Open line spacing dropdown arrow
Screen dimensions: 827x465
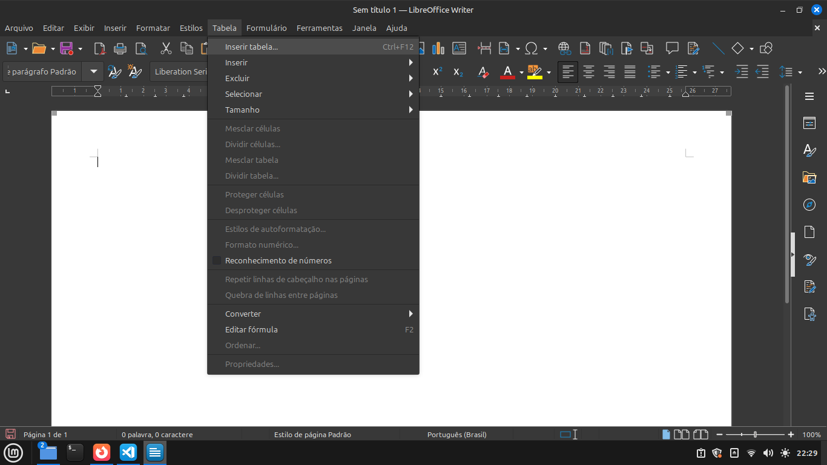[800, 73]
